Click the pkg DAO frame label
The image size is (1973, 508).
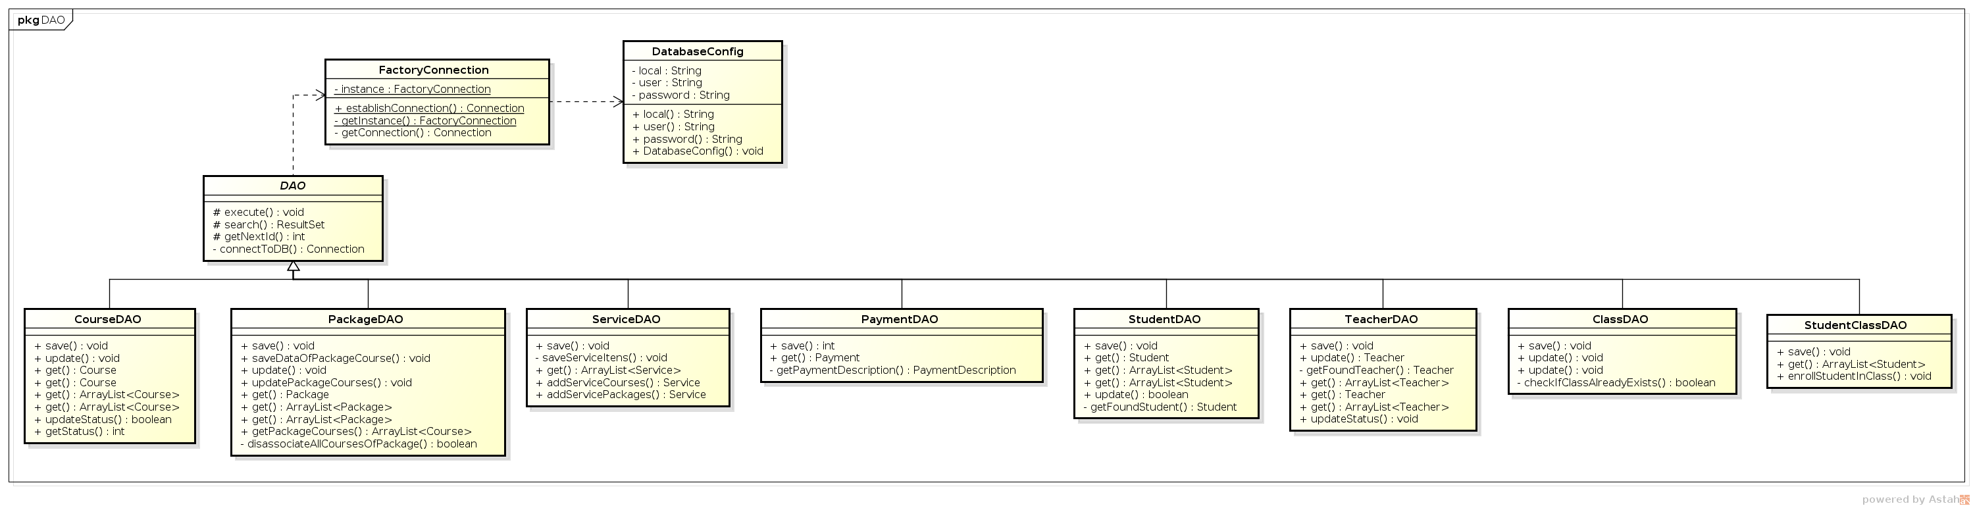pos(41,20)
